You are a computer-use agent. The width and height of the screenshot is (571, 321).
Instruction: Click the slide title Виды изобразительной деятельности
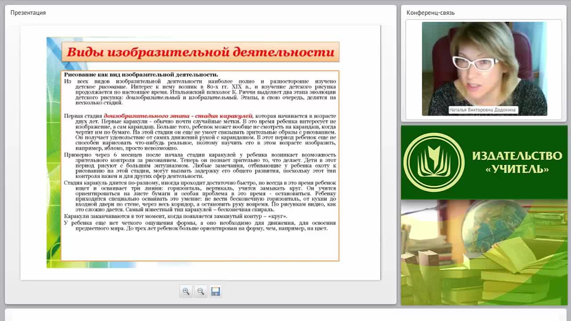(x=200, y=52)
